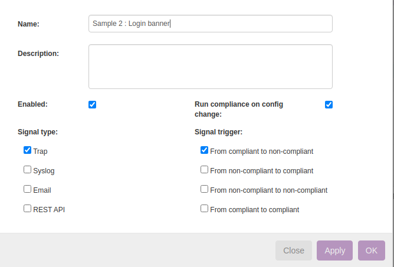This screenshot has height=267, width=394.
Task: Confirm with the OK button
Action: (x=371, y=250)
